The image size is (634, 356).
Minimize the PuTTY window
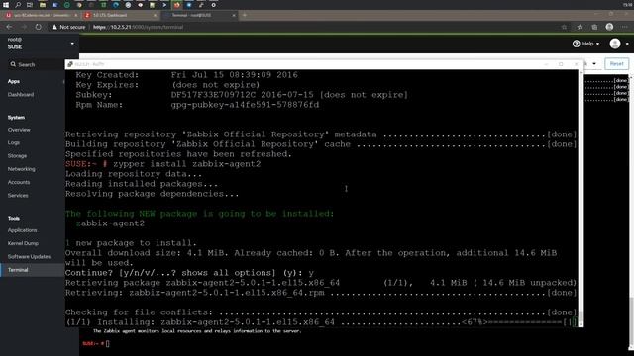(546, 64)
